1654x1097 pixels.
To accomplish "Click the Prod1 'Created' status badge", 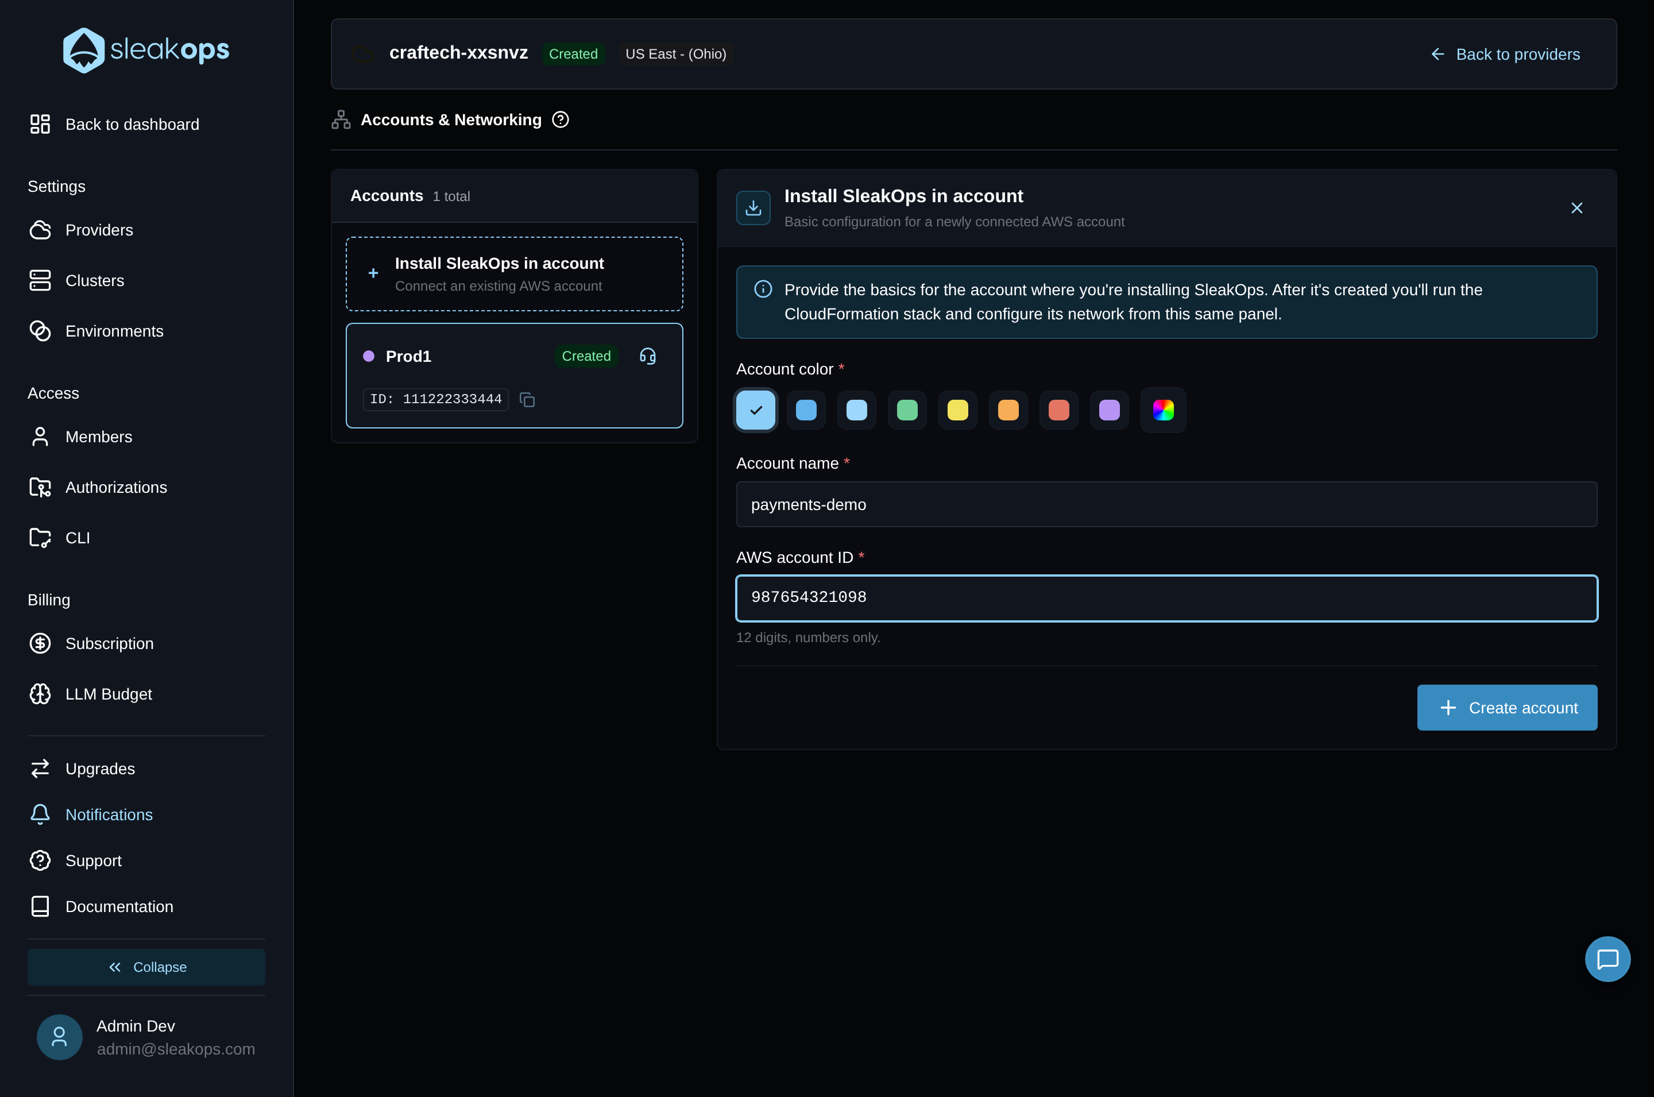I will point(586,356).
